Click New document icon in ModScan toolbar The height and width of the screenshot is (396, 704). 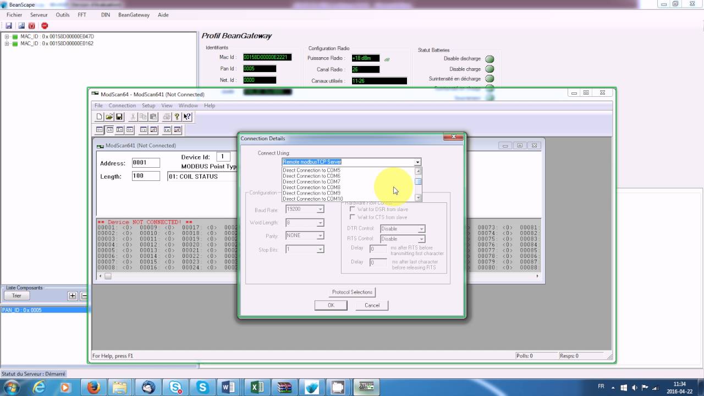(x=100, y=117)
